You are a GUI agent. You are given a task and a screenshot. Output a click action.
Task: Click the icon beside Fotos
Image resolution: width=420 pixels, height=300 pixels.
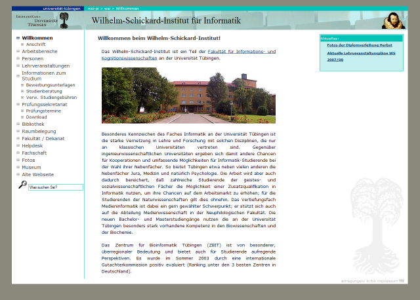tap(18, 160)
